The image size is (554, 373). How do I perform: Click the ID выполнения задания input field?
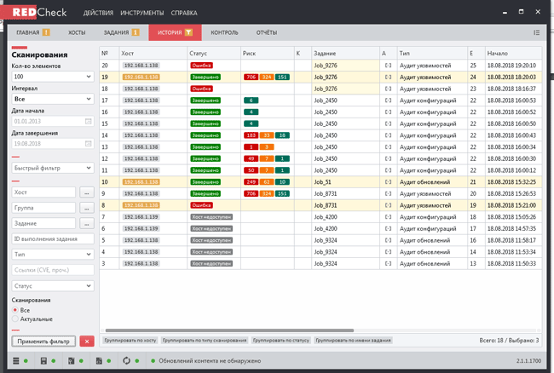coord(52,238)
